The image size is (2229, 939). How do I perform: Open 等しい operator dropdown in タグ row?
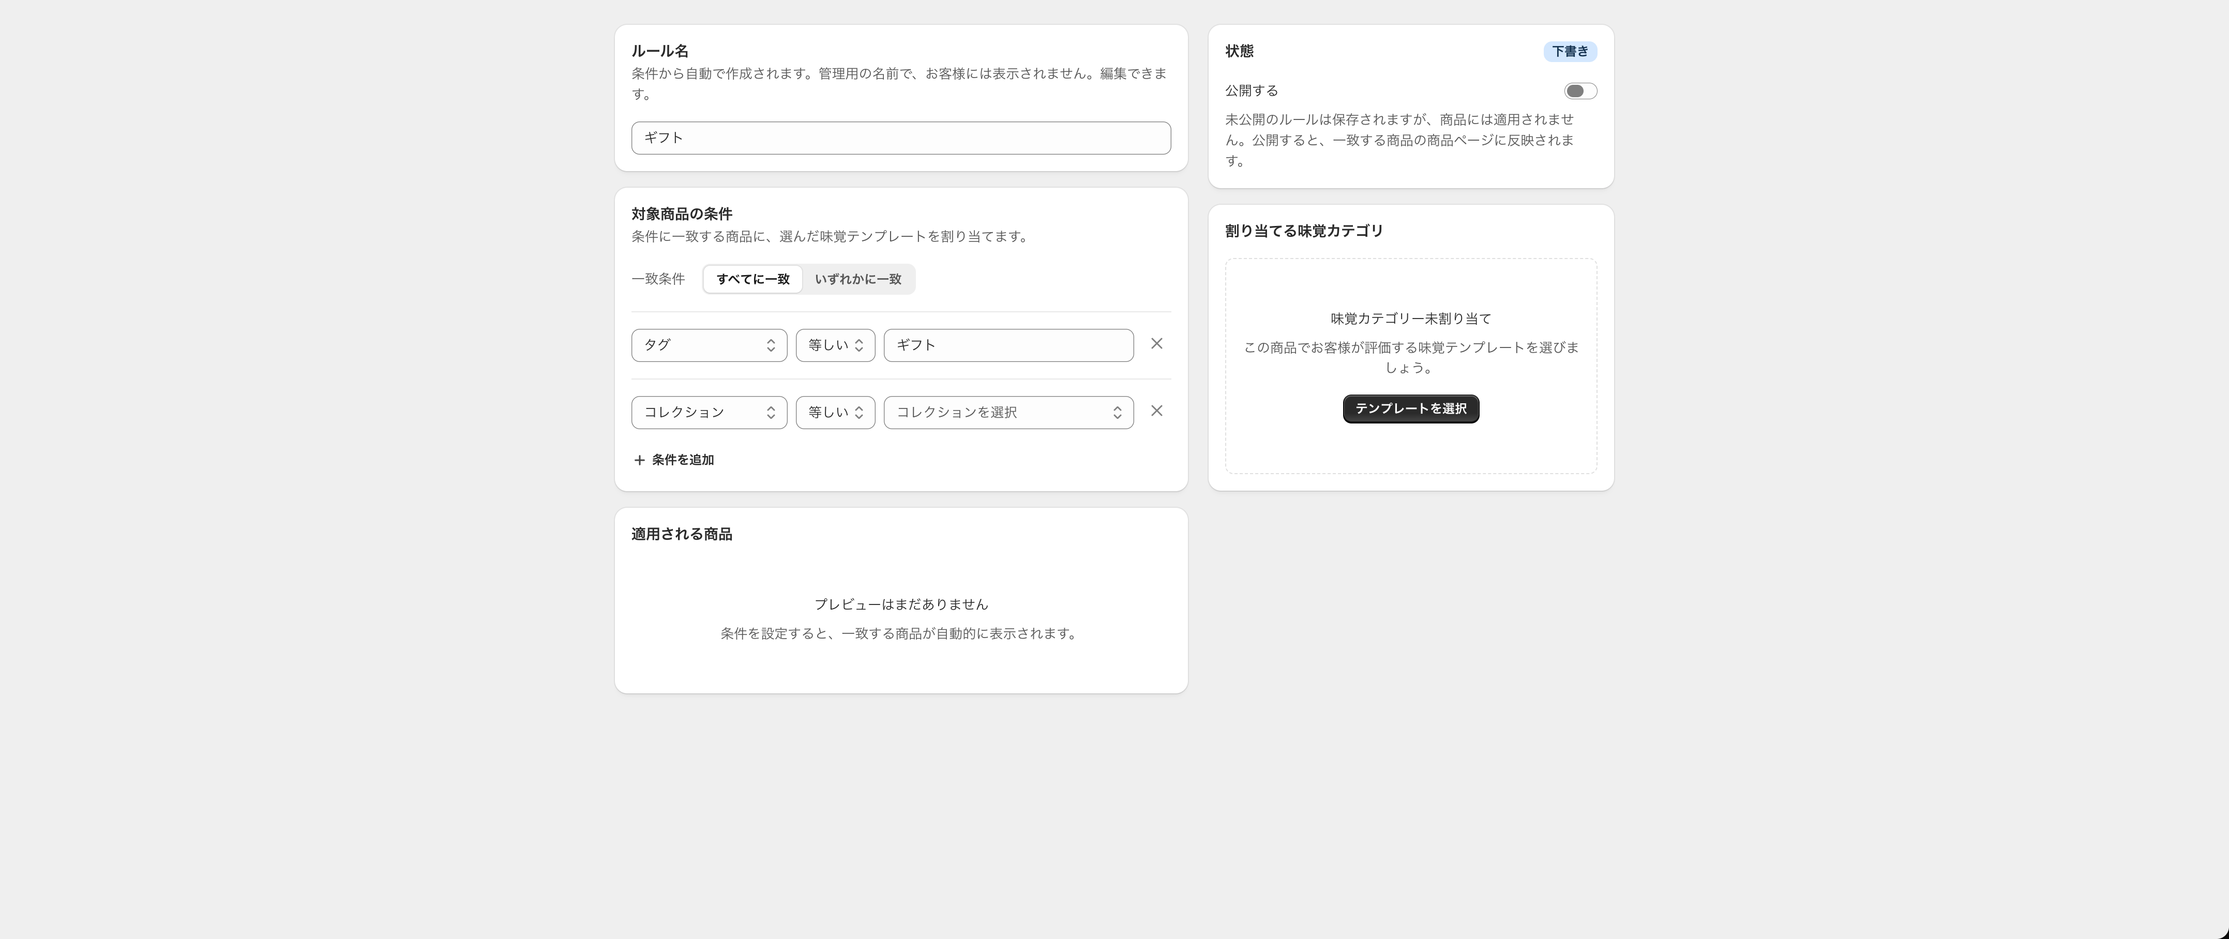pyautogui.click(x=835, y=345)
